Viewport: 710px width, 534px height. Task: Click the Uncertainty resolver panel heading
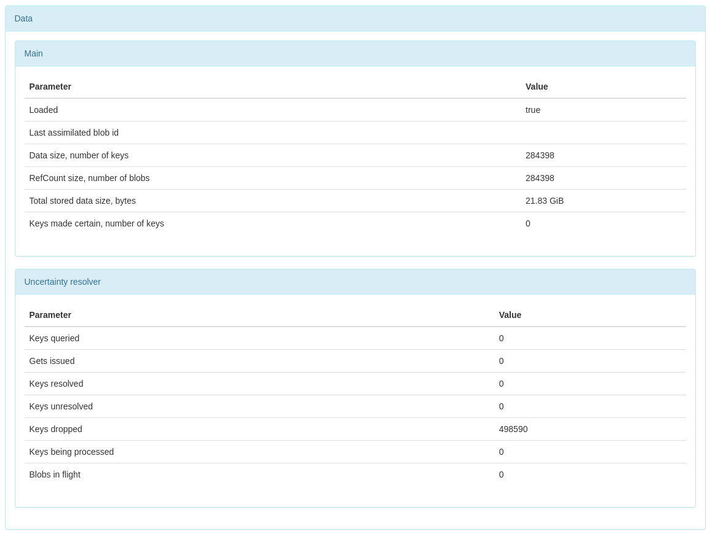[x=63, y=282]
